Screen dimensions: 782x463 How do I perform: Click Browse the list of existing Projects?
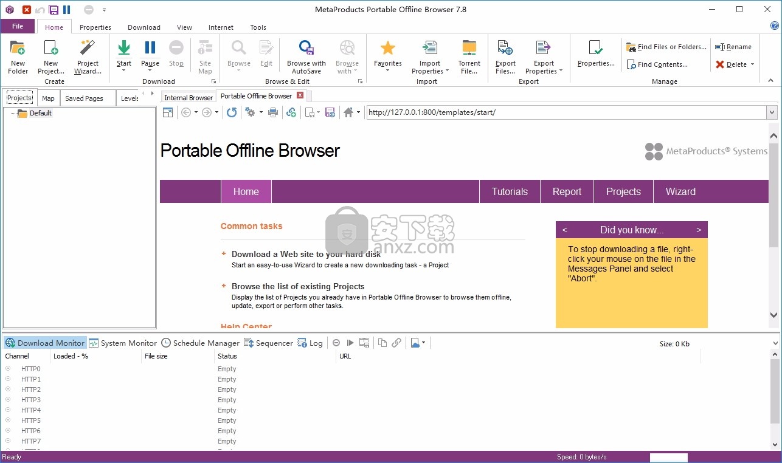[x=298, y=286]
